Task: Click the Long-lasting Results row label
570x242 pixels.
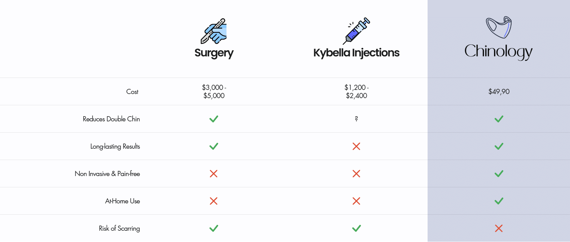Action: [x=115, y=146]
